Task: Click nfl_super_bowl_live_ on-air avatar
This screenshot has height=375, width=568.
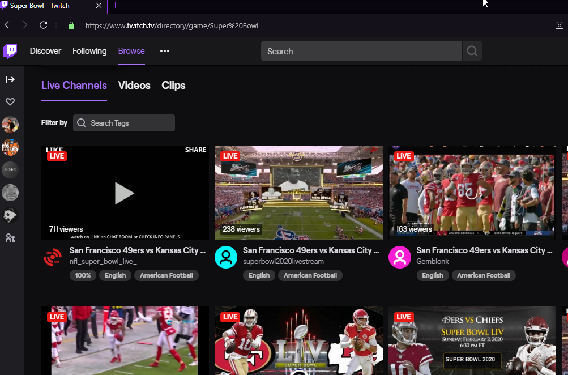Action: [53, 257]
